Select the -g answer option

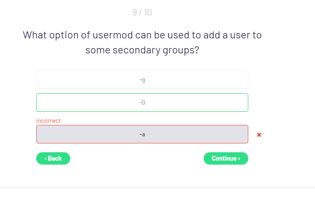click(142, 79)
